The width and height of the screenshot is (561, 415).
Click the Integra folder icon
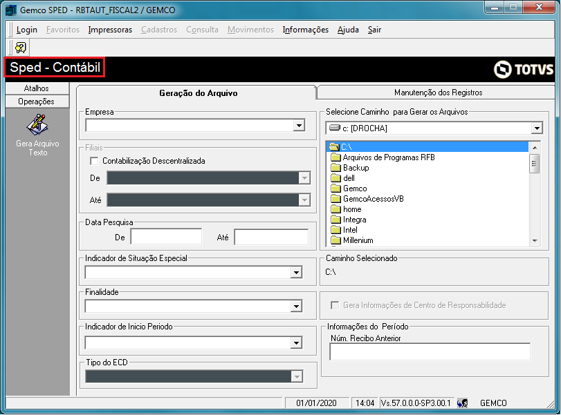(335, 220)
